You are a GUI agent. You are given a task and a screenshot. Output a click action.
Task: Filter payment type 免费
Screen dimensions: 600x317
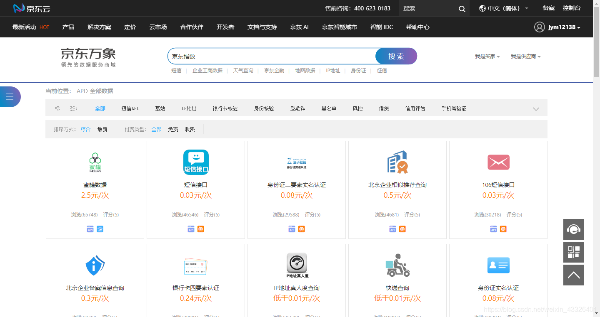point(173,129)
